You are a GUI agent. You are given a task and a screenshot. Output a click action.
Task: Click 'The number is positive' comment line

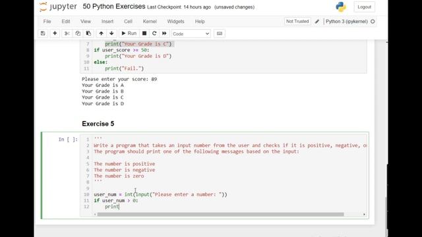pyautogui.click(x=125, y=164)
